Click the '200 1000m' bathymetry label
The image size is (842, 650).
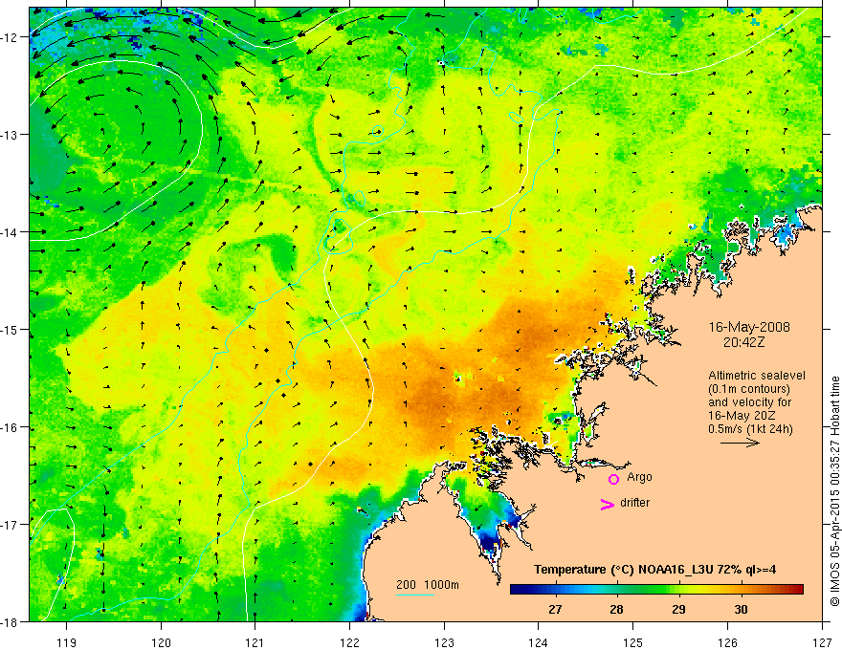pyautogui.click(x=428, y=585)
